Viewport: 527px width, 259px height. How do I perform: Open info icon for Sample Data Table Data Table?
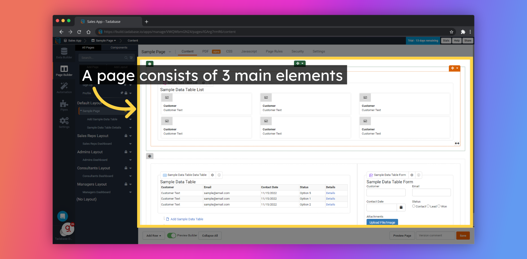point(219,175)
